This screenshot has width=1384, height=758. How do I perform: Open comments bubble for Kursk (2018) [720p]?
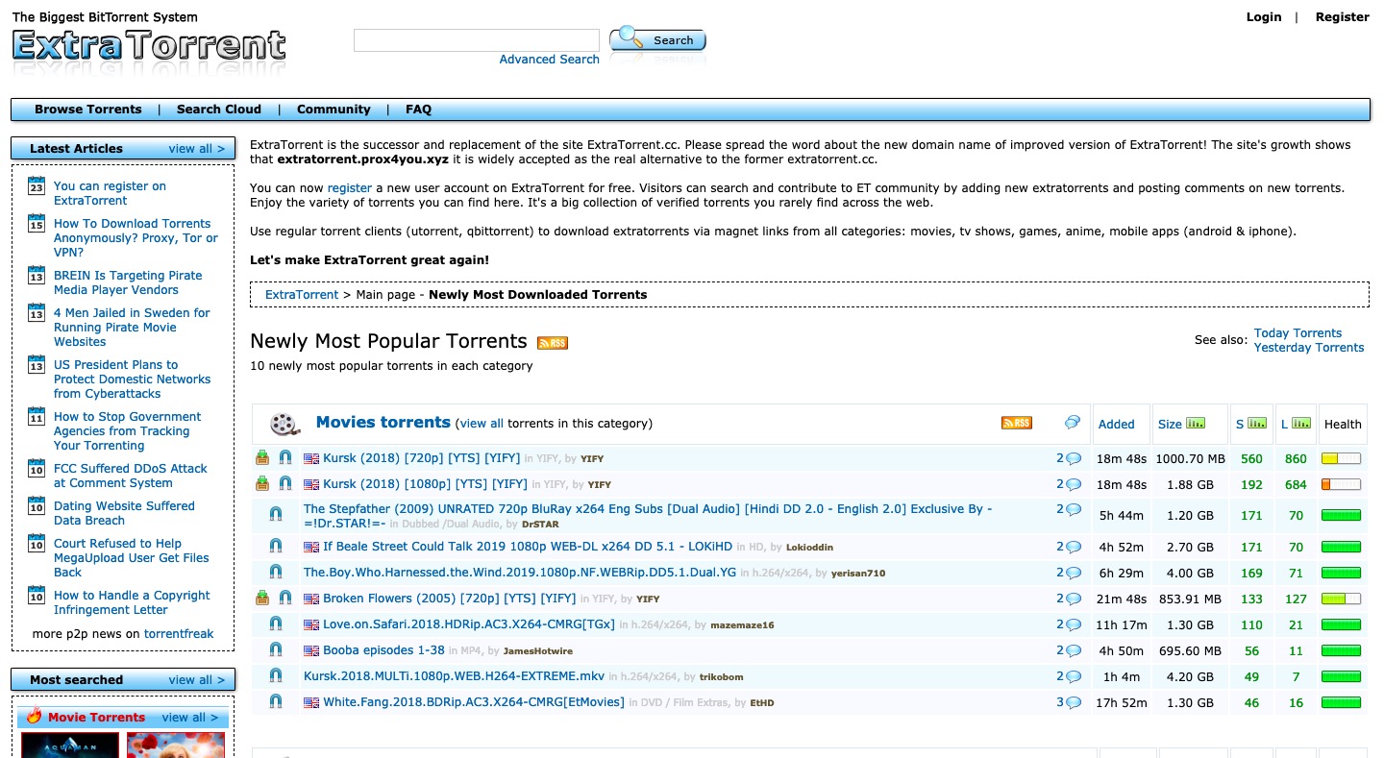(1073, 458)
